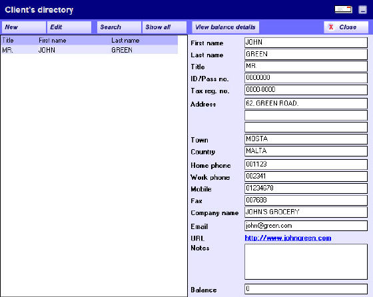The image size is (373, 297).
Task: Show all clients in the list
Action: pos(165,27)
